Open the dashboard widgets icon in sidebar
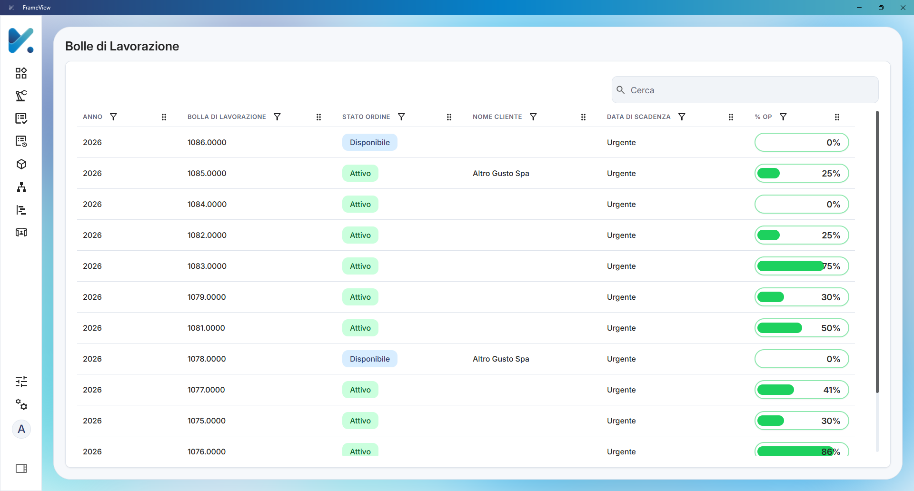Screen dimensions: 914x491 coord(21,73)
